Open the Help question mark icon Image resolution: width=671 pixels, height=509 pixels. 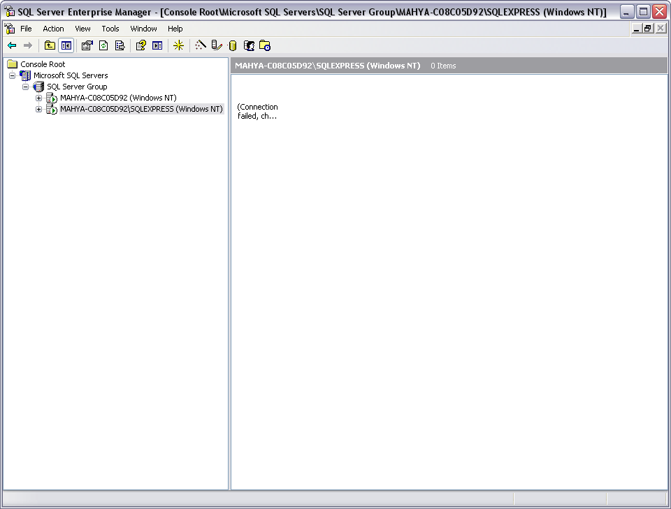(140, 45)
